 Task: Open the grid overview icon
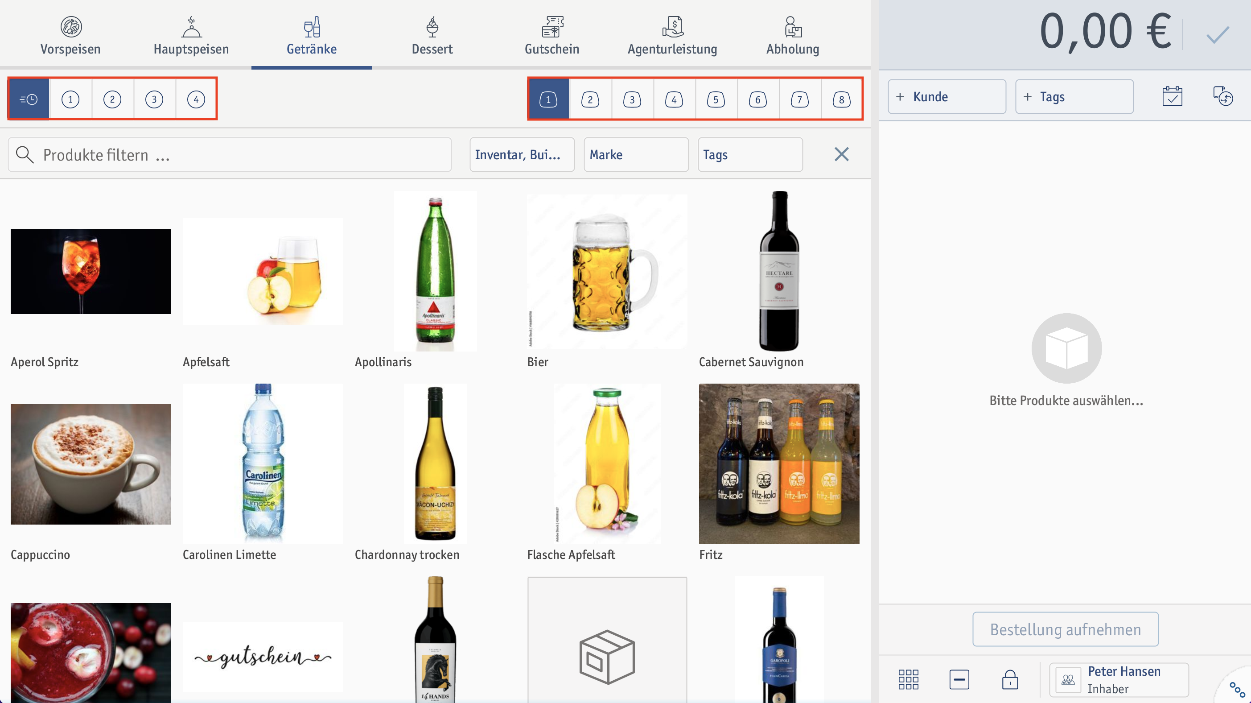908,679
